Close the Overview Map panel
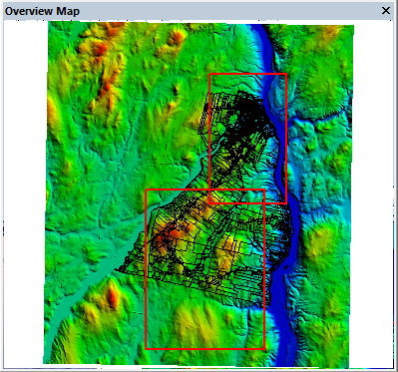 [x=386, y=11]
